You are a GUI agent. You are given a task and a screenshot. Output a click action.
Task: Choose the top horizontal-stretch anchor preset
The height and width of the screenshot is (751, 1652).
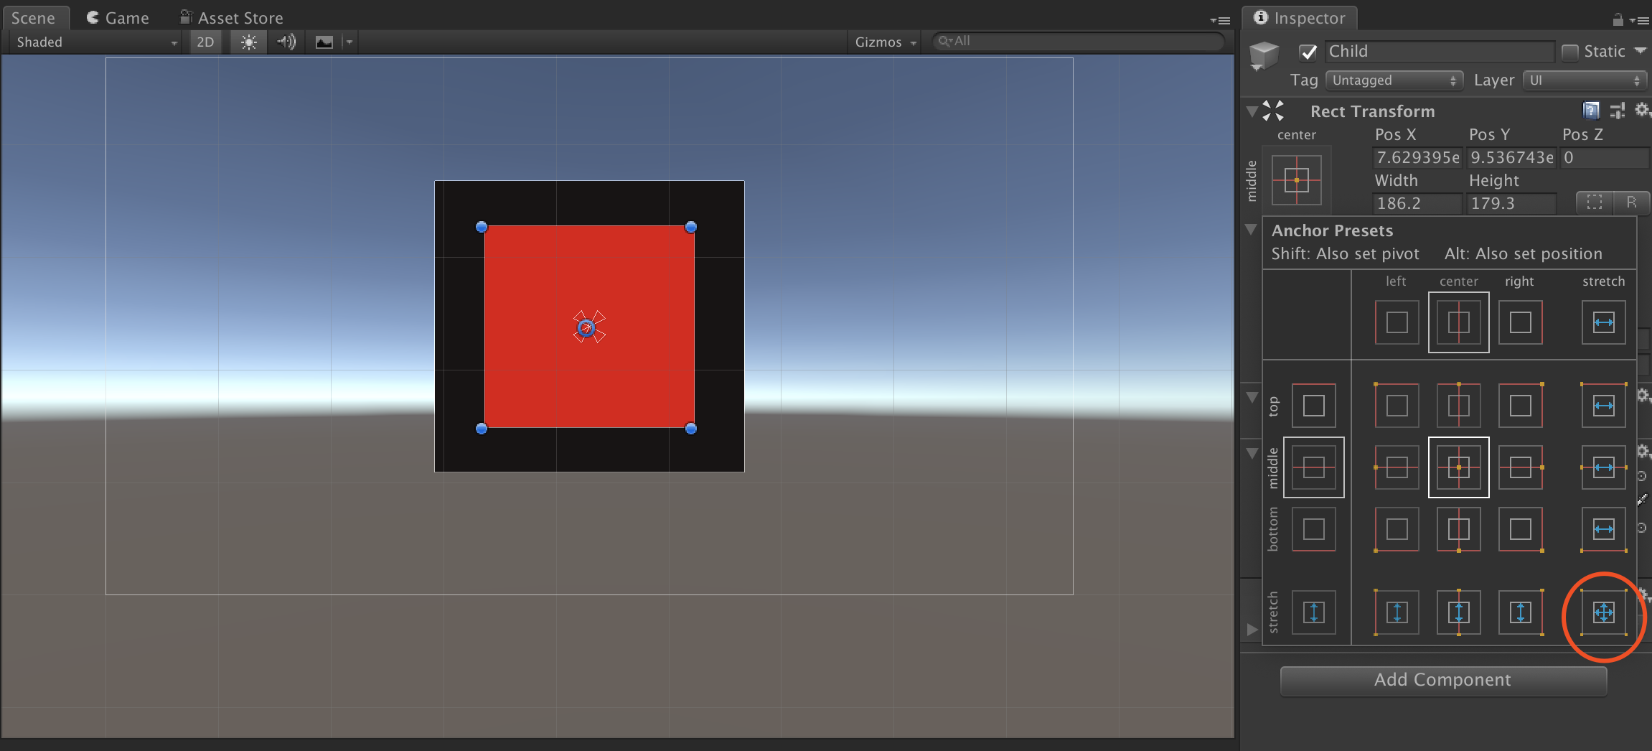(1603, 406)
